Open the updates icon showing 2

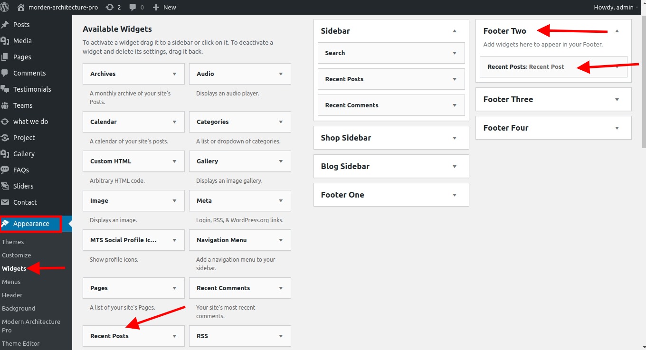coord(110,7)
